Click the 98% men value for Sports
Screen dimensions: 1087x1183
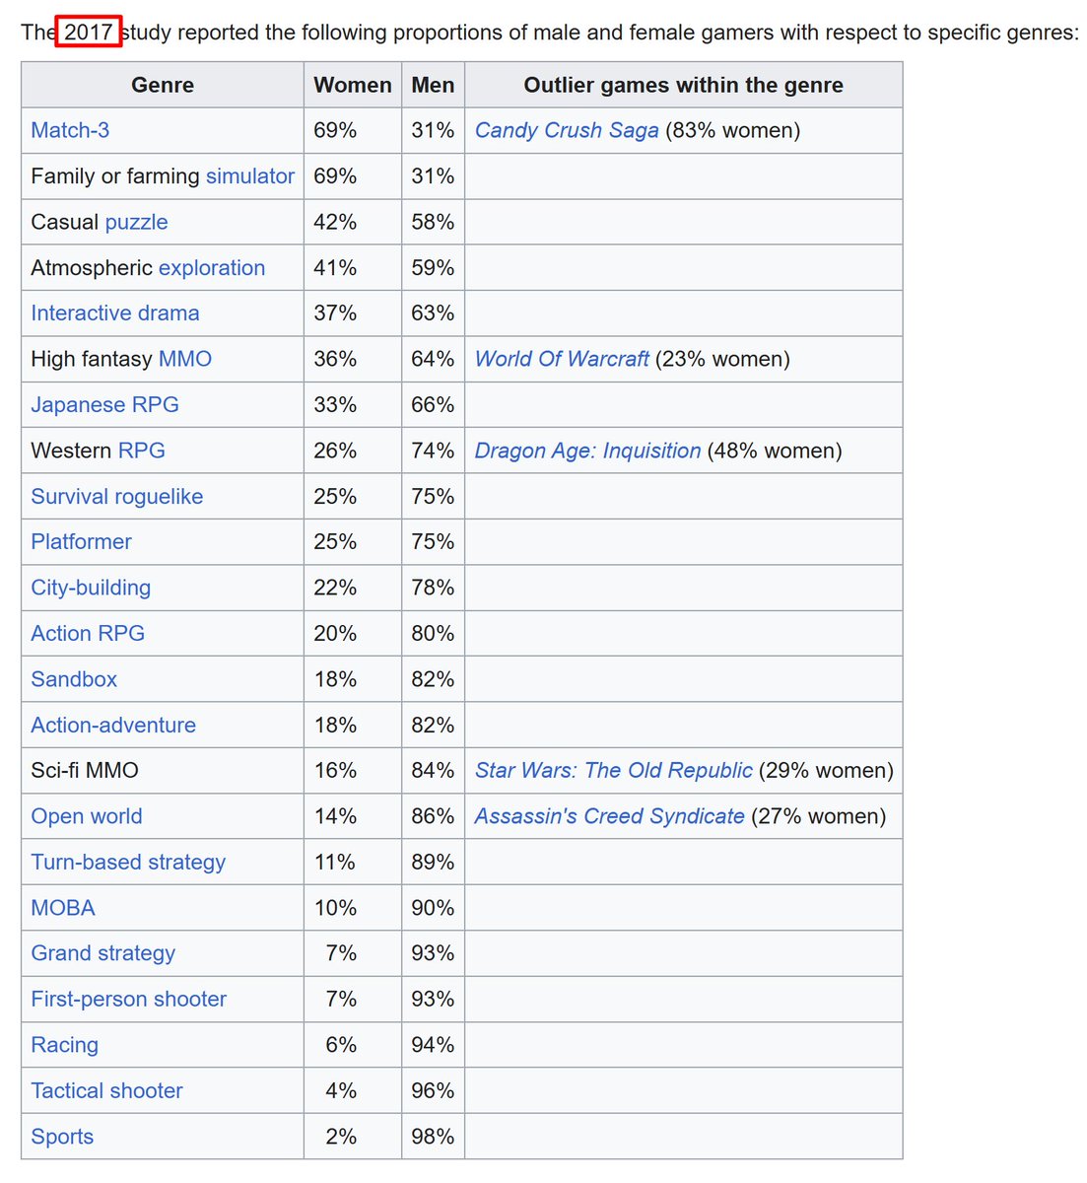coord(434,1137)
